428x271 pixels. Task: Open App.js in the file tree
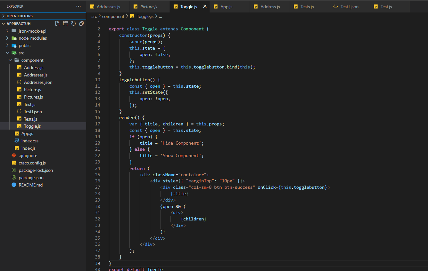click(x=43, y=133)
